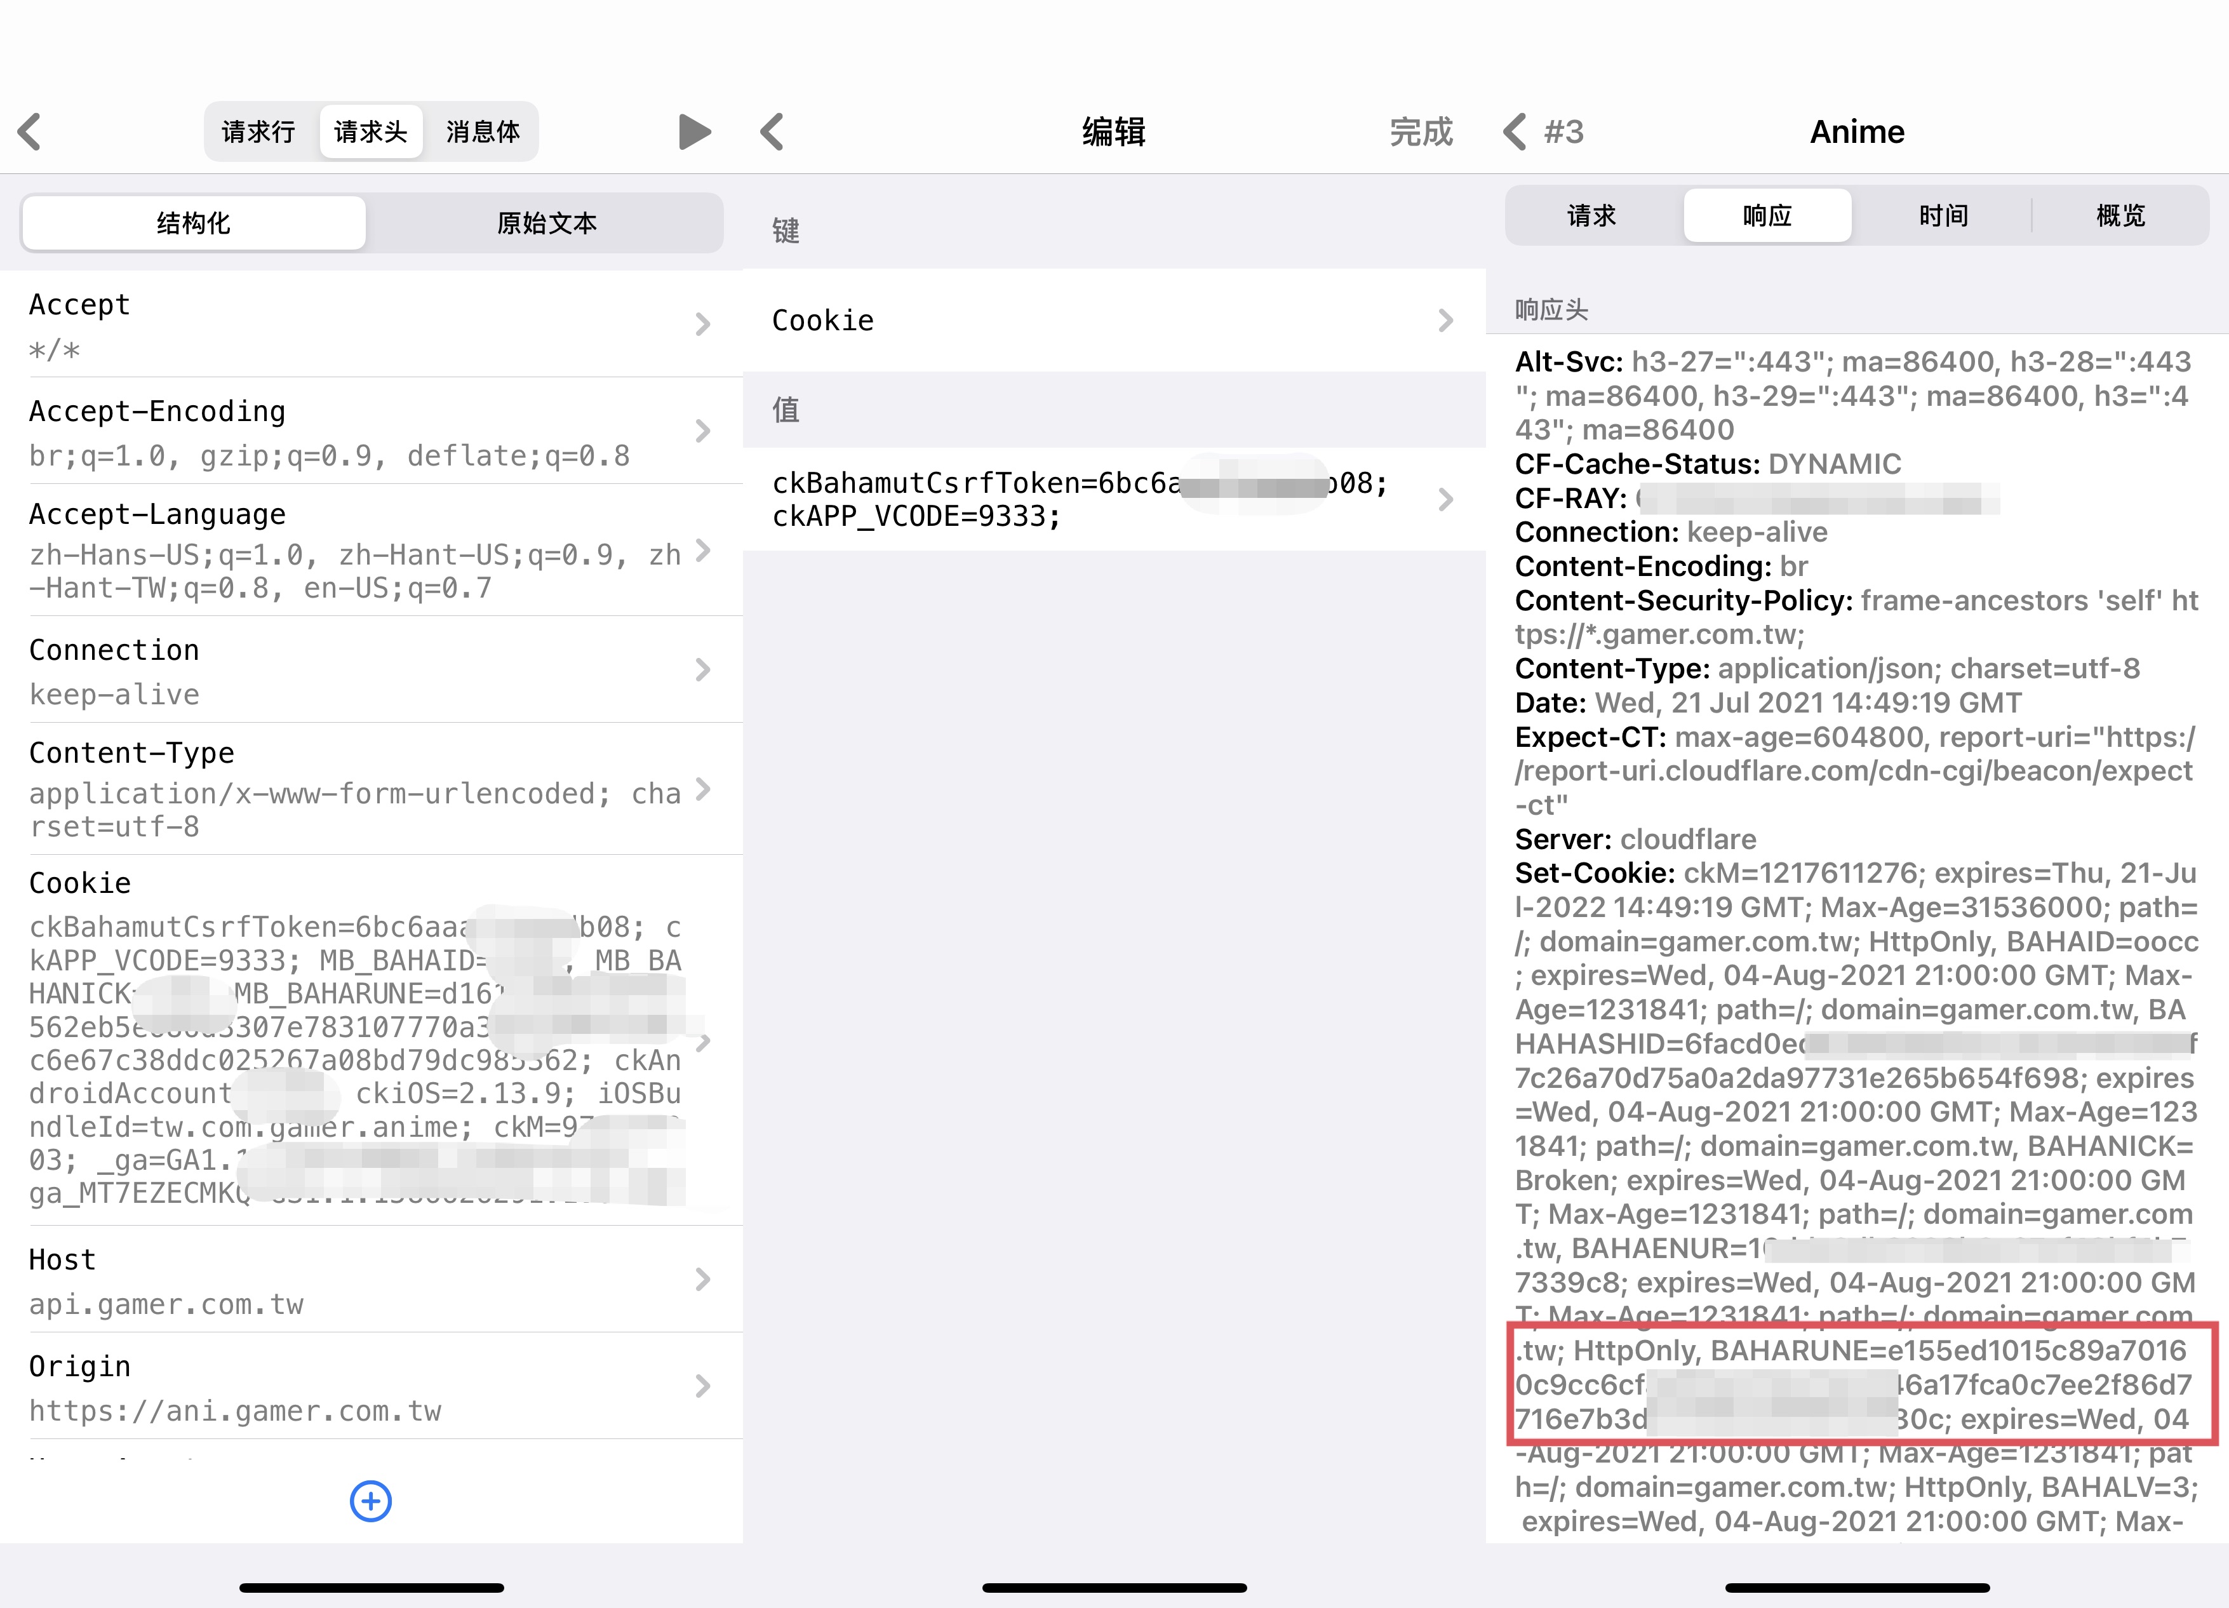Tap the blue plus add-header icon
The image size is (2229, 1608).
(x=370, y=1501)
